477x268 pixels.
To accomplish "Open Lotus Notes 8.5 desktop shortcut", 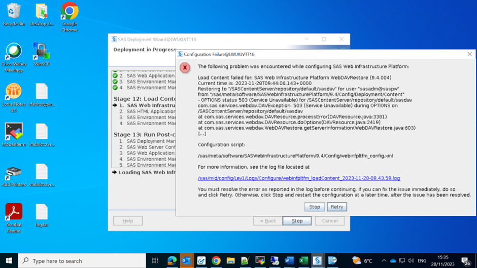I will click(14, 98).
